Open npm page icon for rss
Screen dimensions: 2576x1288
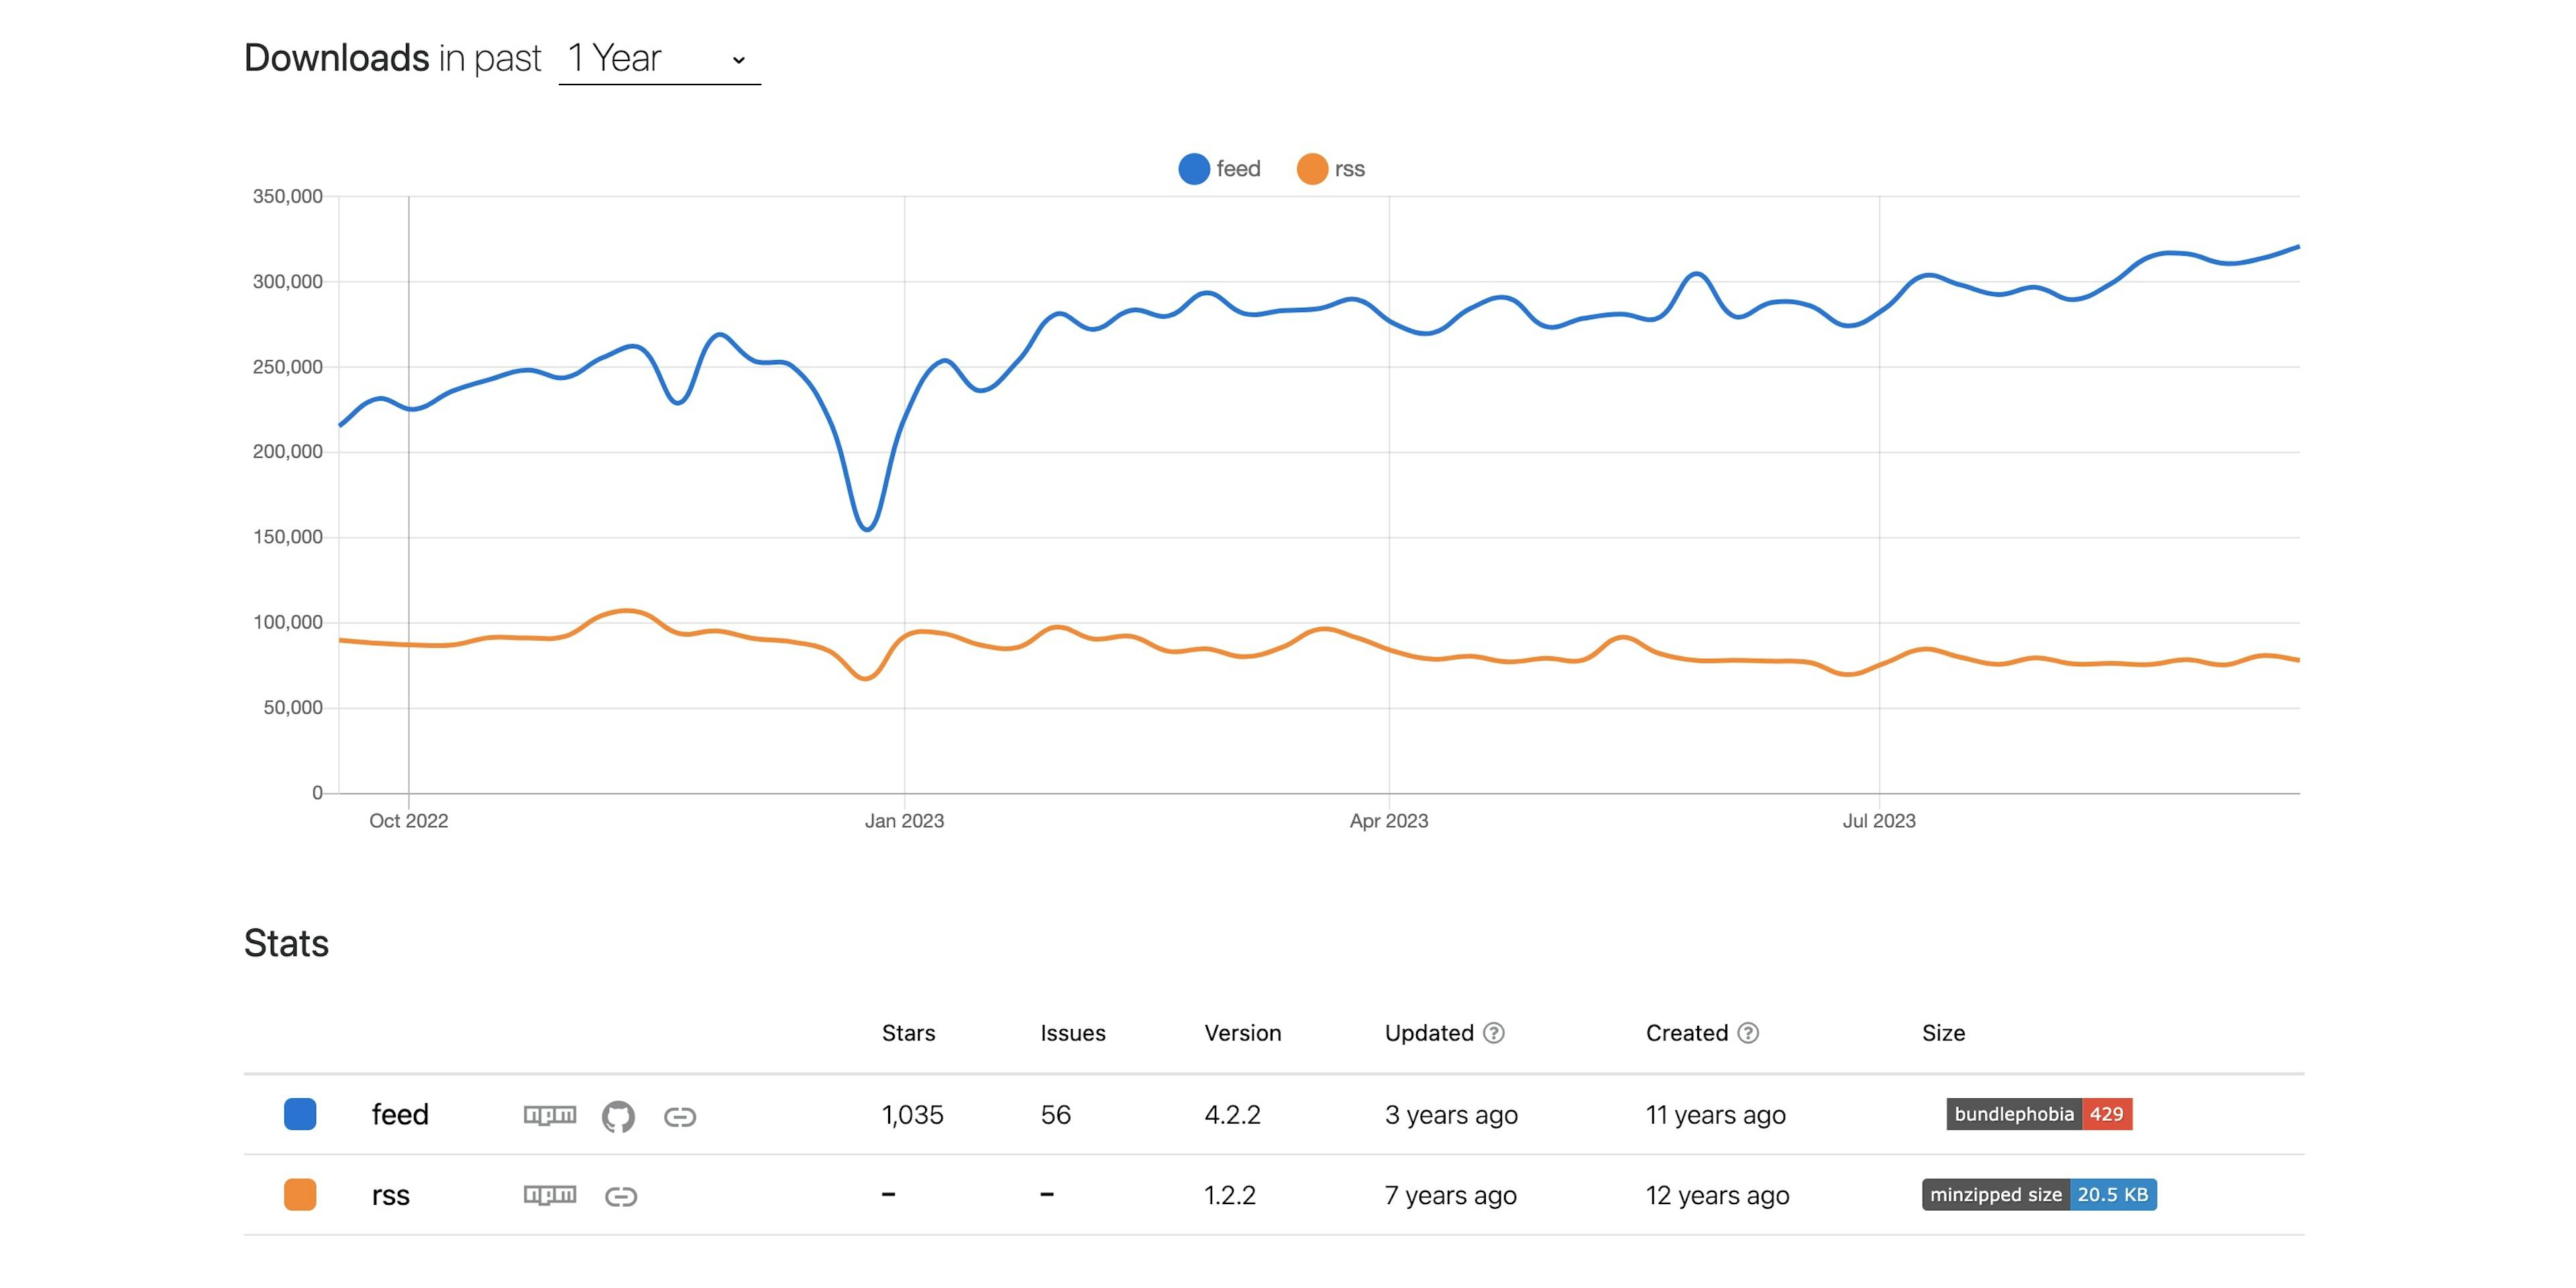550,1195
